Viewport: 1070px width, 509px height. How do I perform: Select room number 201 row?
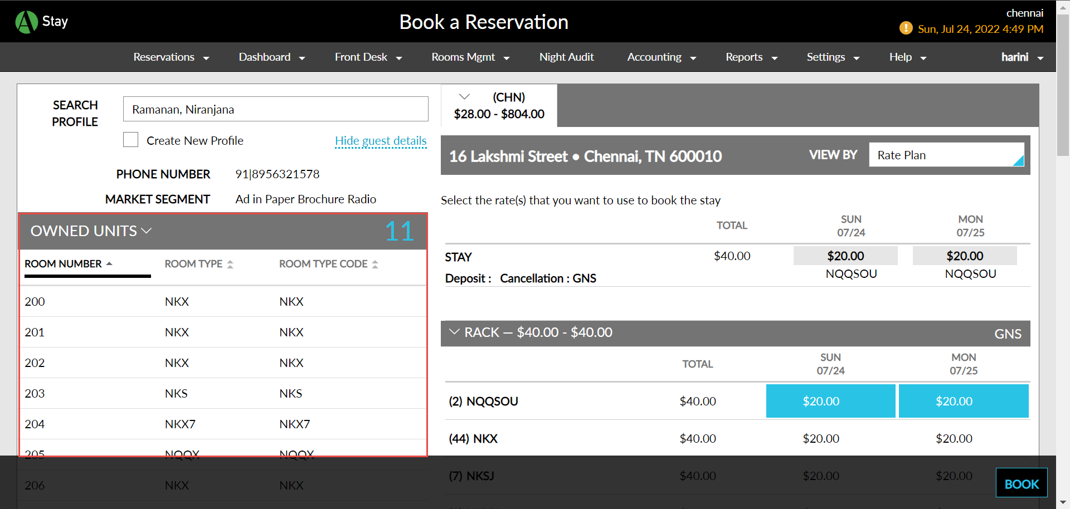pyautogui.click(x=223, y=332)
